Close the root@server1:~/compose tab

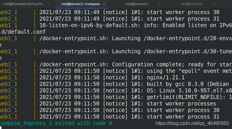pyautogui.click(x=104, y=4)
